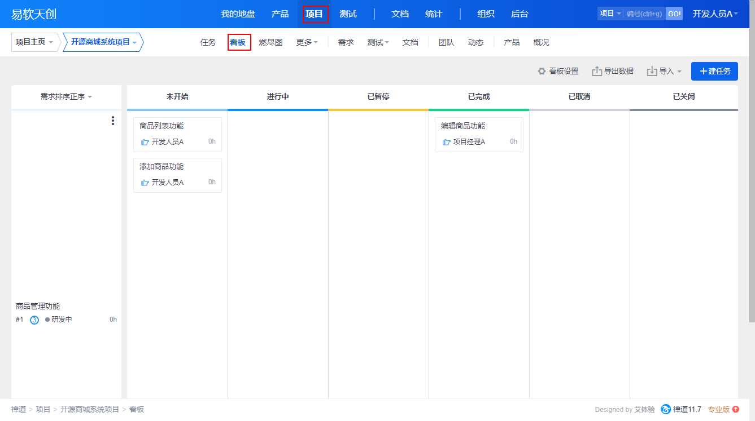Click the 进行中 column header

click(x=278, y=96)
